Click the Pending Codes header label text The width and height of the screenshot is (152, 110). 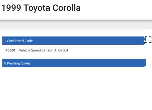18,63
